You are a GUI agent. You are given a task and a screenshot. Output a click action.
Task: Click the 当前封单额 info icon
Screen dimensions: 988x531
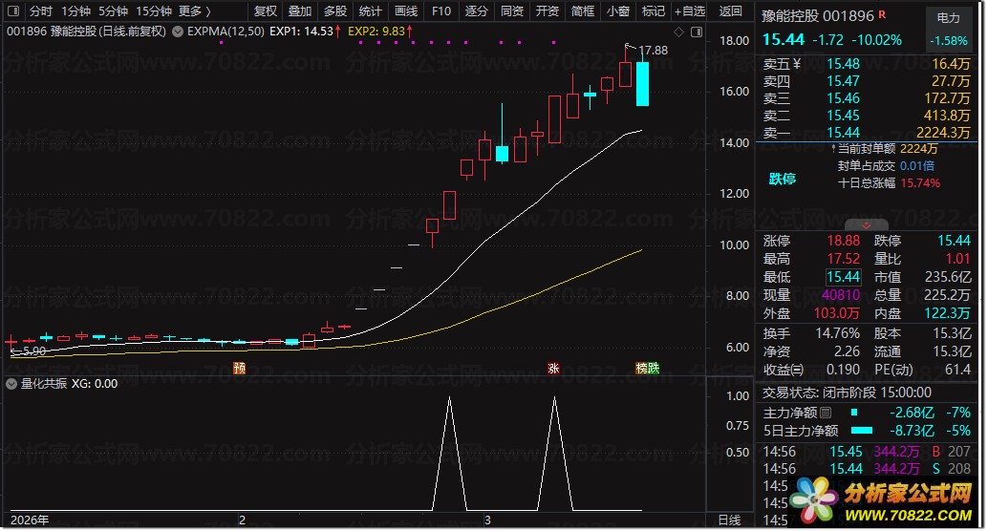point(833,149)
